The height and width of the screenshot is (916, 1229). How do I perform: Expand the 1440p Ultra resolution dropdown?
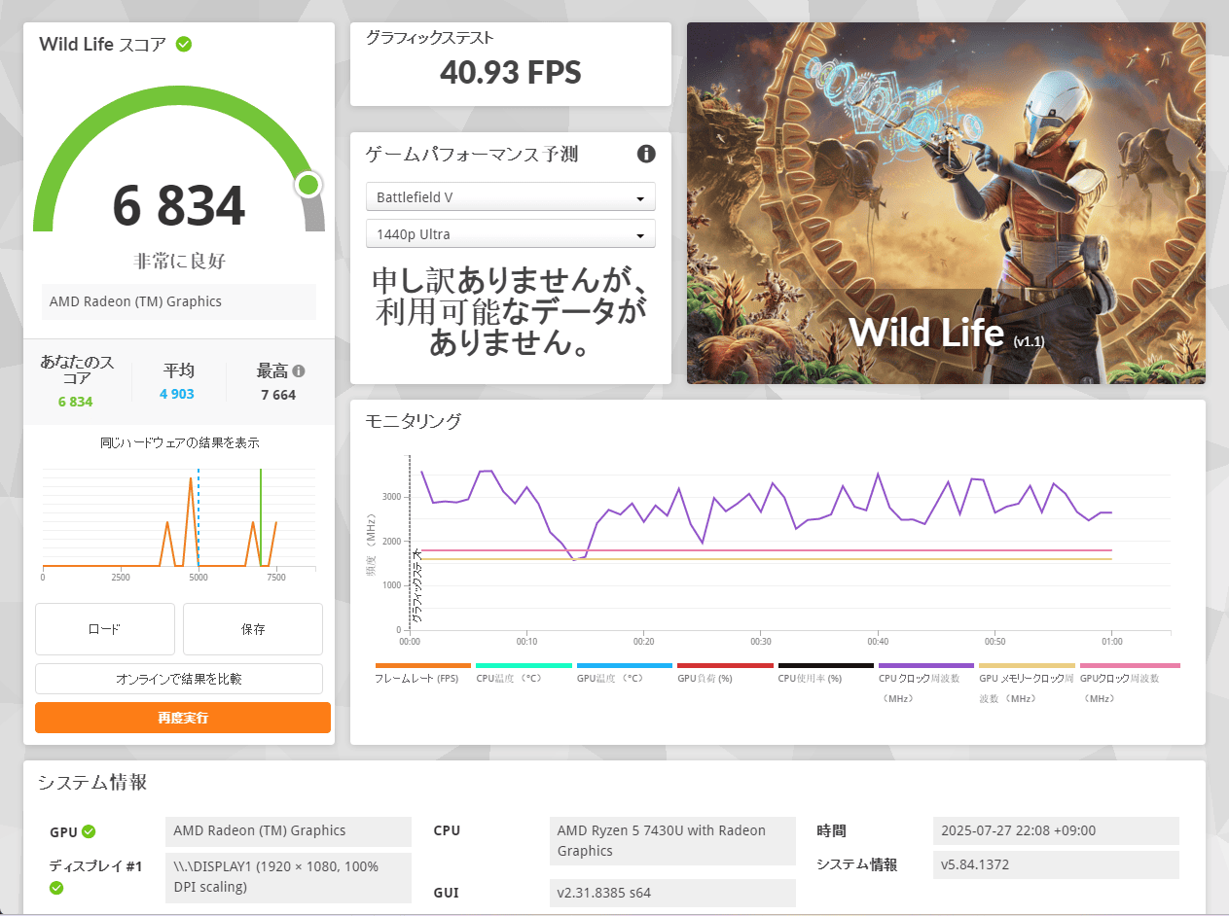[x=510, y=234]
